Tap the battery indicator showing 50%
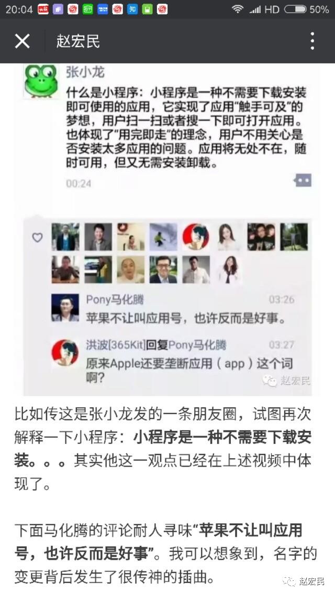The image size is (335, 596). pyautogui.click(x=306, y=9)
